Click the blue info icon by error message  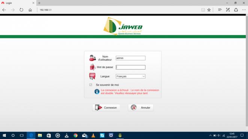[x=97, y=92]
